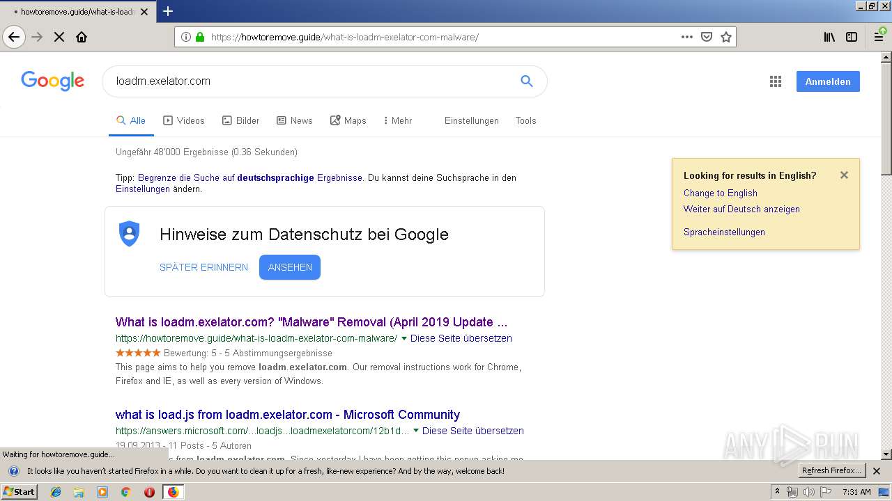
Task: Click the Action Center flag icon
Action: pos(825,492)
